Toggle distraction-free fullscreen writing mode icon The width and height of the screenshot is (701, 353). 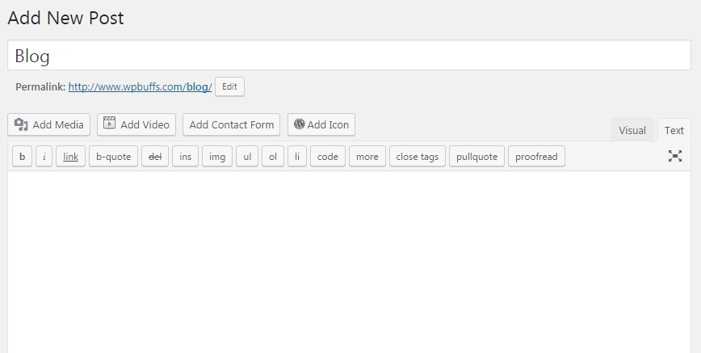pyautogui.click(x=675, y=156)
